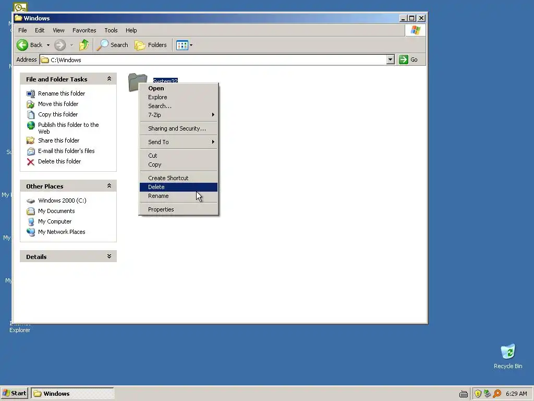Open the Back button history dropdown arrow
534x401 pixels.
coord(48,45)
